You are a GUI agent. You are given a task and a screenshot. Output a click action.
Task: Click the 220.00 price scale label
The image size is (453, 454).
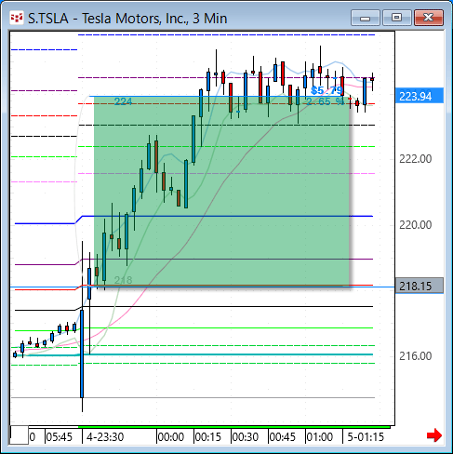click(x=415, y=224)
